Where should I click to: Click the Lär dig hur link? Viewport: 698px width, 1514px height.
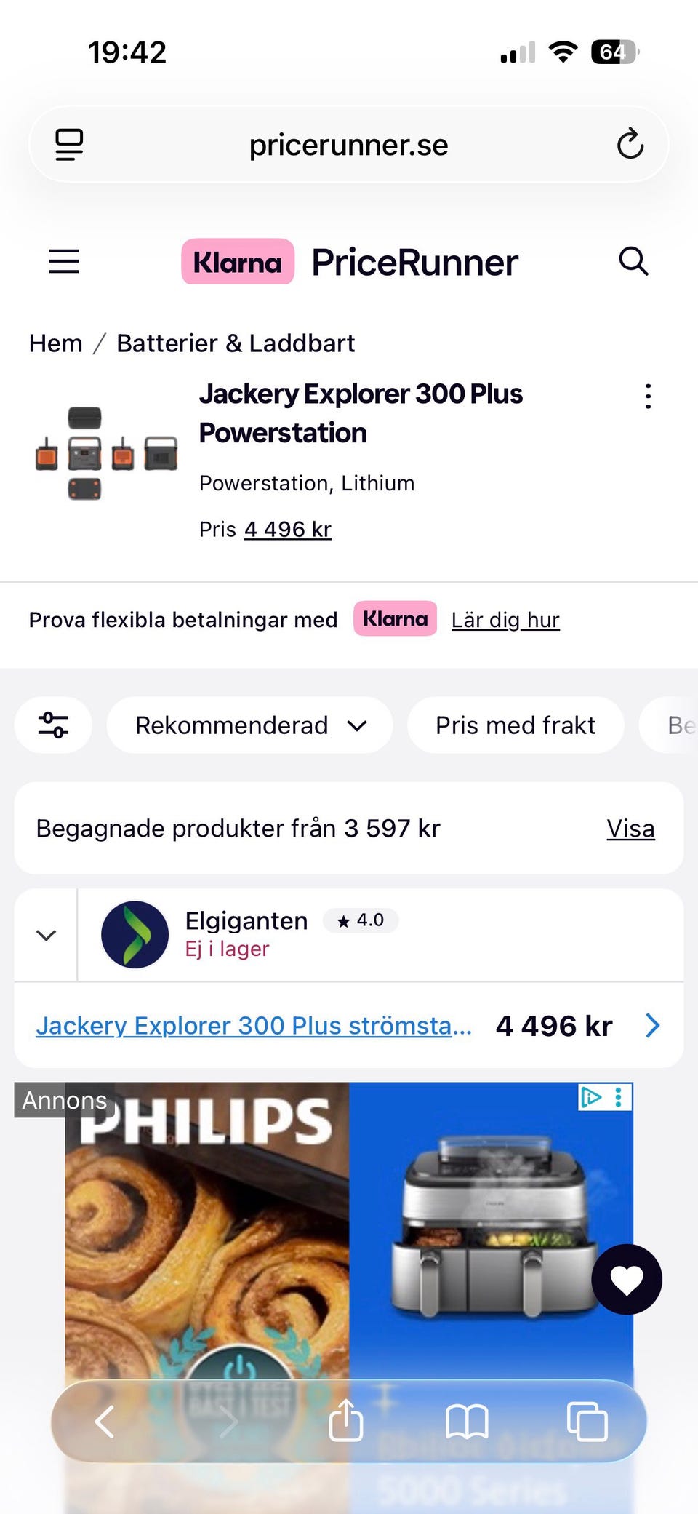(x=505, y=620)
